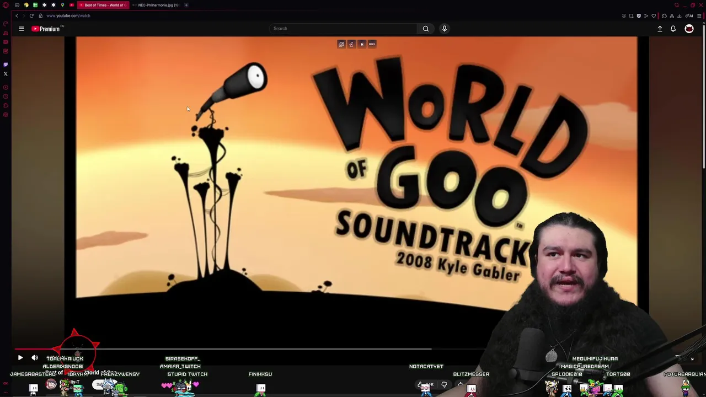706x397 pixels.
Task: Open YouTube notifications bell
Action: click(x=673, y=29)
